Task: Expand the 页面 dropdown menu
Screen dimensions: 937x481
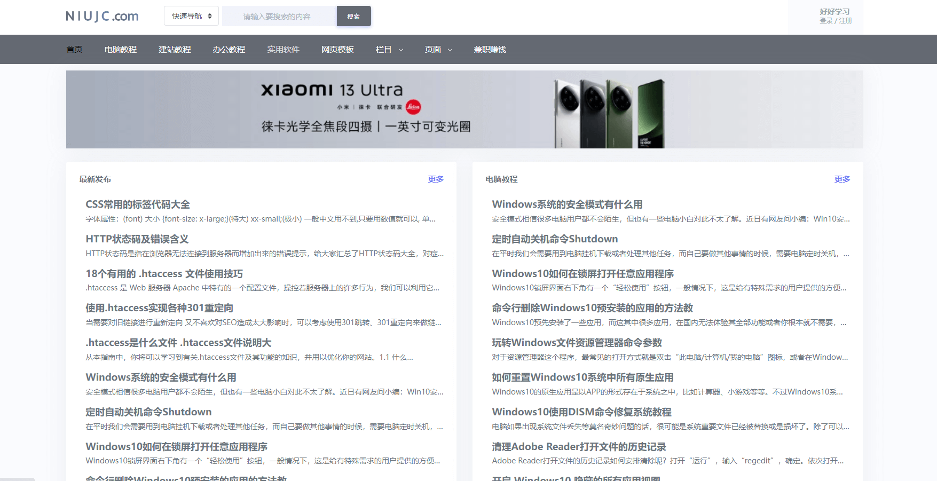Action: point(438,49)
